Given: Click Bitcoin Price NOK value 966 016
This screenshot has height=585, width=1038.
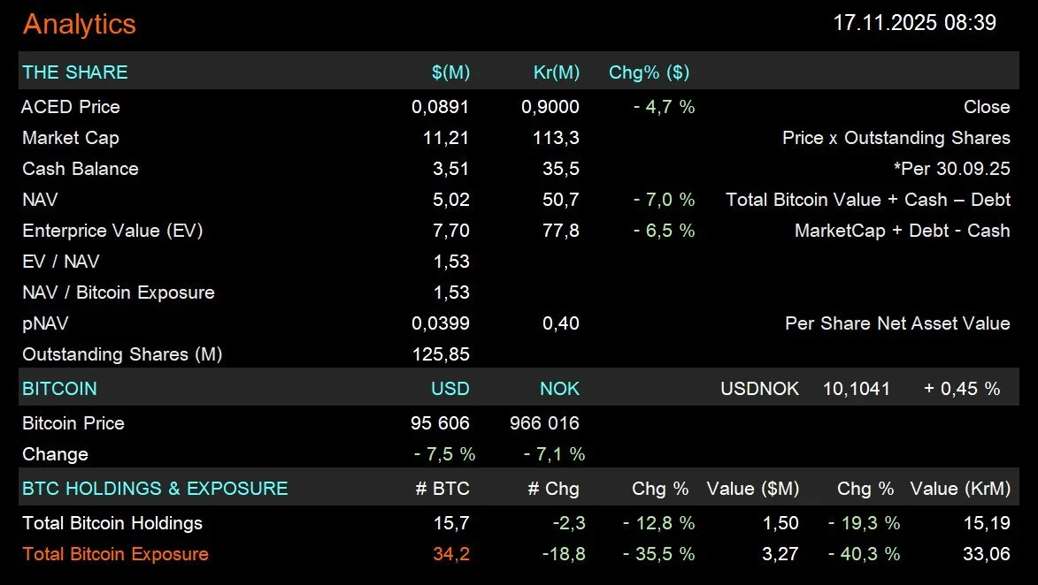Looking at the screenshot, I should point(544,423).
